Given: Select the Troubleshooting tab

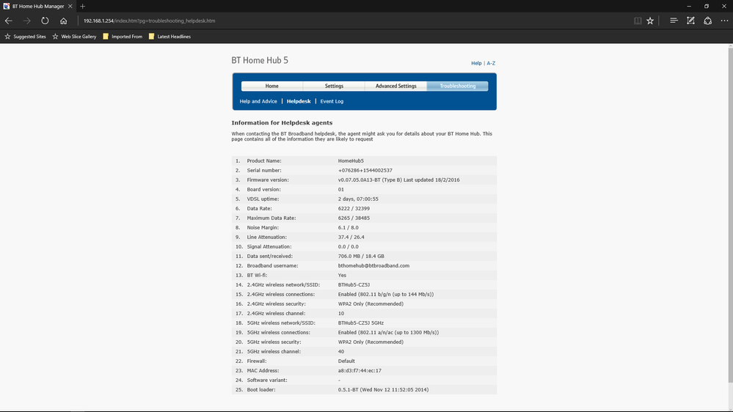Looking at the screenshot, I should pyautogui.click(x=457, y=86).
